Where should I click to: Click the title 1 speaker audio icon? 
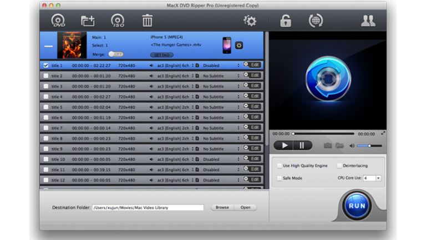(x=151, y=66)
